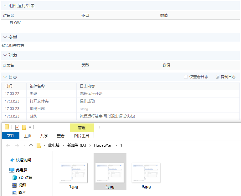The width and height of the screenshot is (241, 196).
Task: Click the 日志内容 column header
Action: pyautogui.click(x=87, y=86)
